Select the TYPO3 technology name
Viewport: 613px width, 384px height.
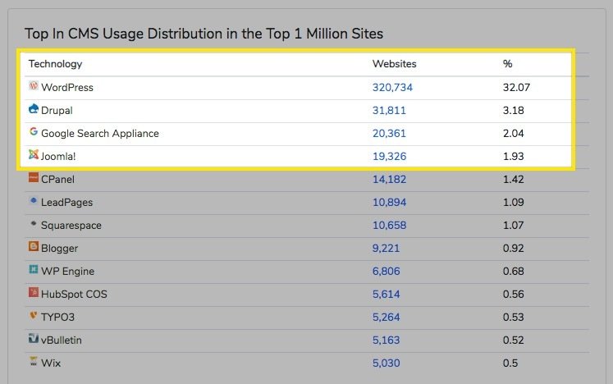[57, 318]
